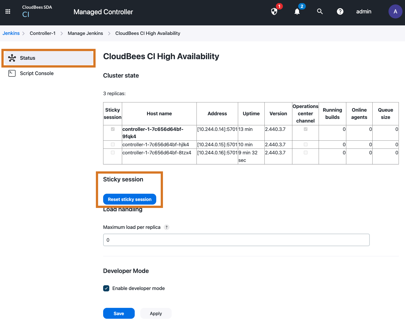This screenshot has width=405, height=326.
Task: Click host name controller-1-7c656d64bf-hjlk4
Action: click(156, 145)
